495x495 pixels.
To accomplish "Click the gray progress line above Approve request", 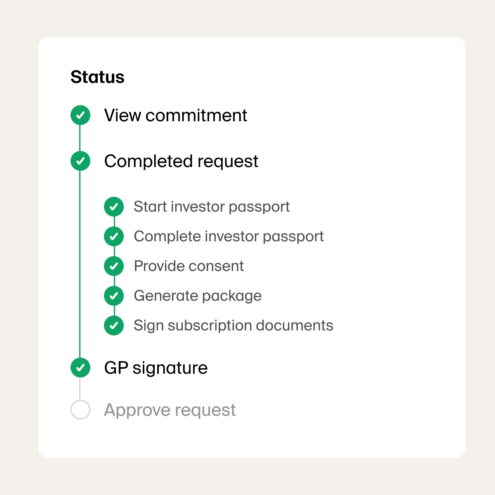I will (x=80, y=389).
